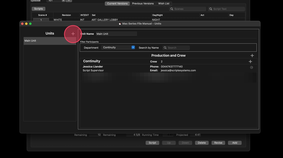Click the Script button at bottom
The width and height of the screenshot is (283, 158).
[x=152, y=143]
